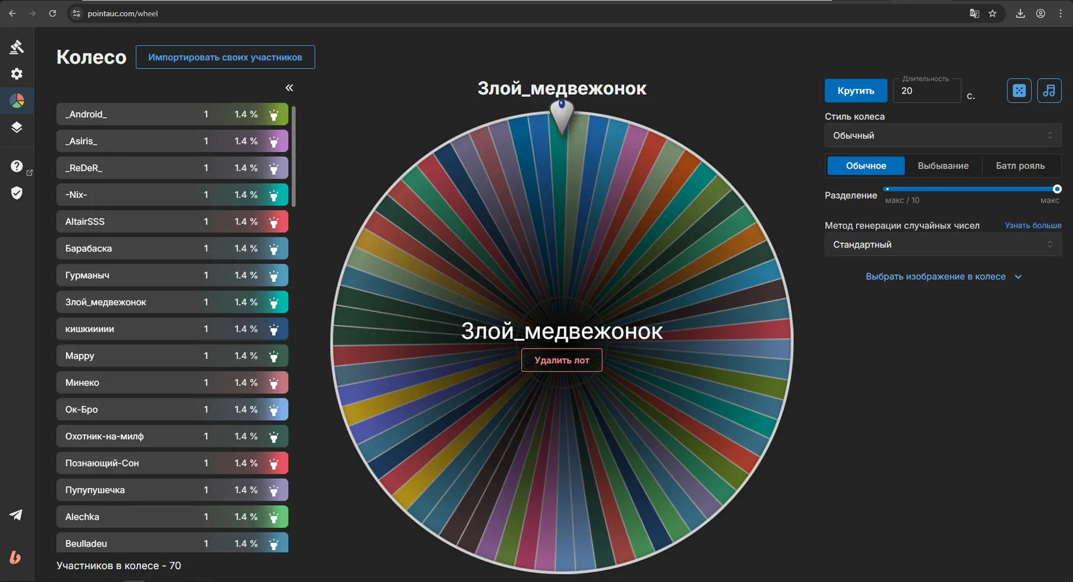Select the Батл рояль wheel mode
The width and height of the screenshot is (1073, 582).
[1020, 166]
